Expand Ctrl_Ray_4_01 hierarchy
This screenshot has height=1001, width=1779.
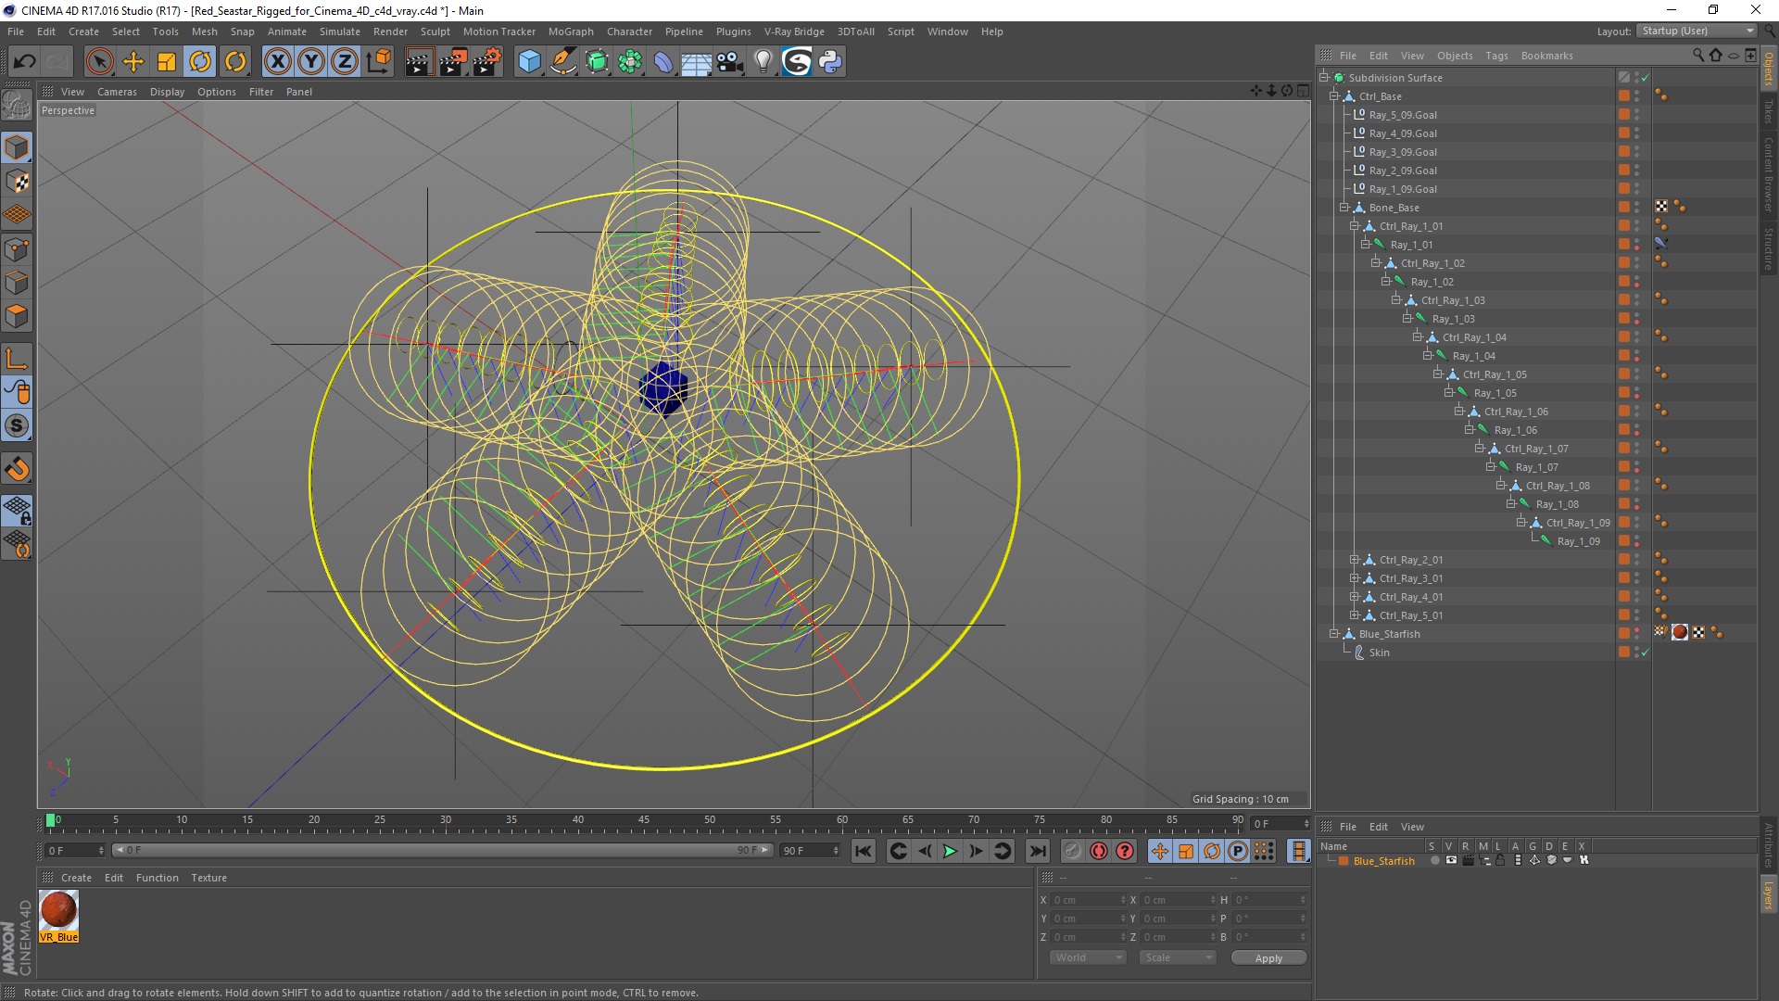1355,597
